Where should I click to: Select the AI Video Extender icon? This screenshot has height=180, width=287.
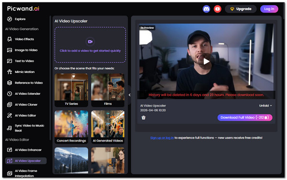point(10,93)
